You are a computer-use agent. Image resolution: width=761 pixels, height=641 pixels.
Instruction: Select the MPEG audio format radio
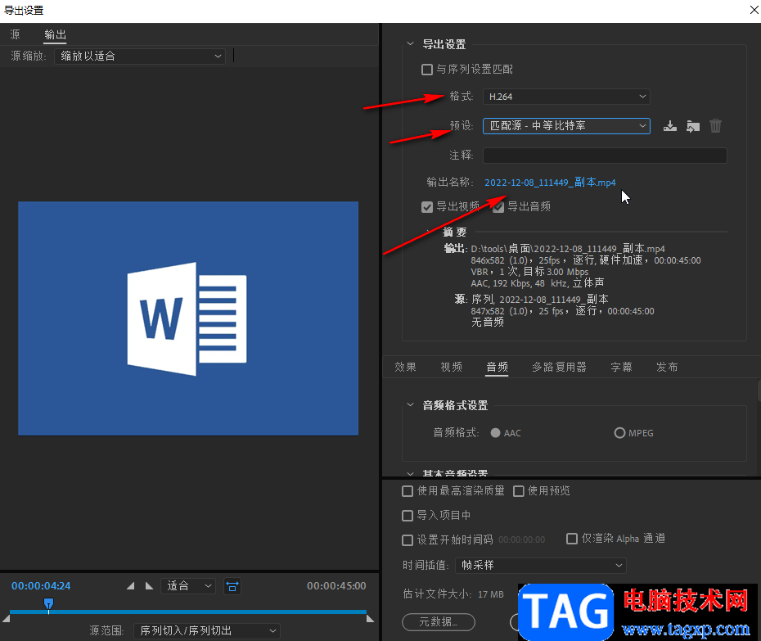tap(619, 433)
